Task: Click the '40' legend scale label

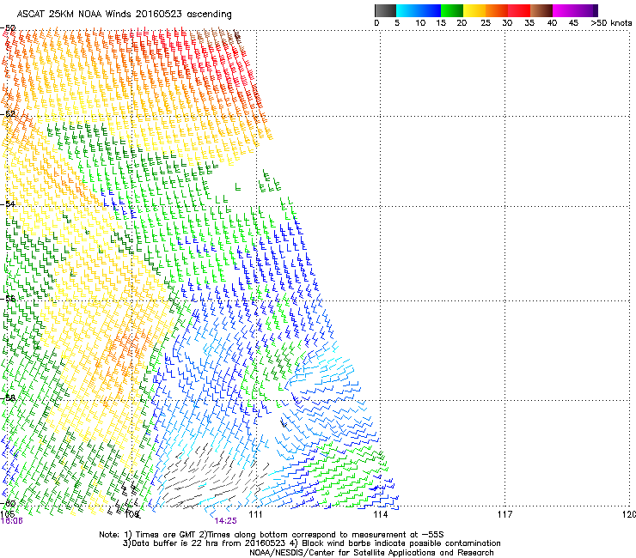Action: coord(552,23)
